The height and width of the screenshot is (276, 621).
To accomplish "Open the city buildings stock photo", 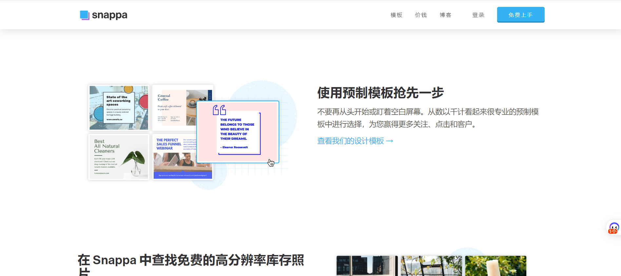I will 367,266.
